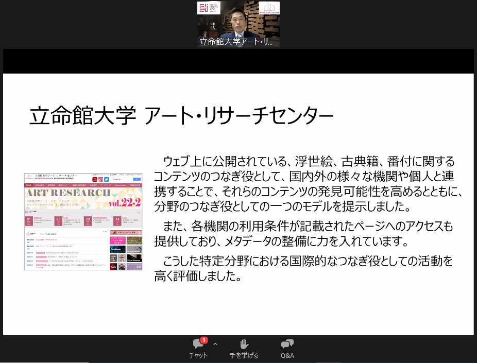Click the unread chat notification badge
This screenshot has width=477, height=363.
pyautogui.click(x=204, y=340)
